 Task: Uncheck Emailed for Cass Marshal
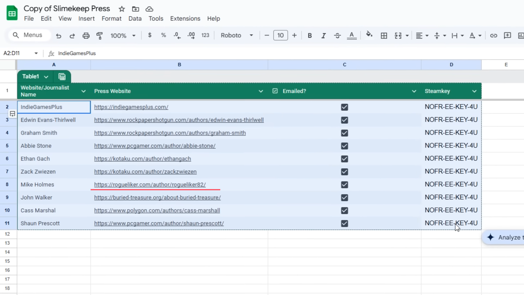(x=344, y=210)
